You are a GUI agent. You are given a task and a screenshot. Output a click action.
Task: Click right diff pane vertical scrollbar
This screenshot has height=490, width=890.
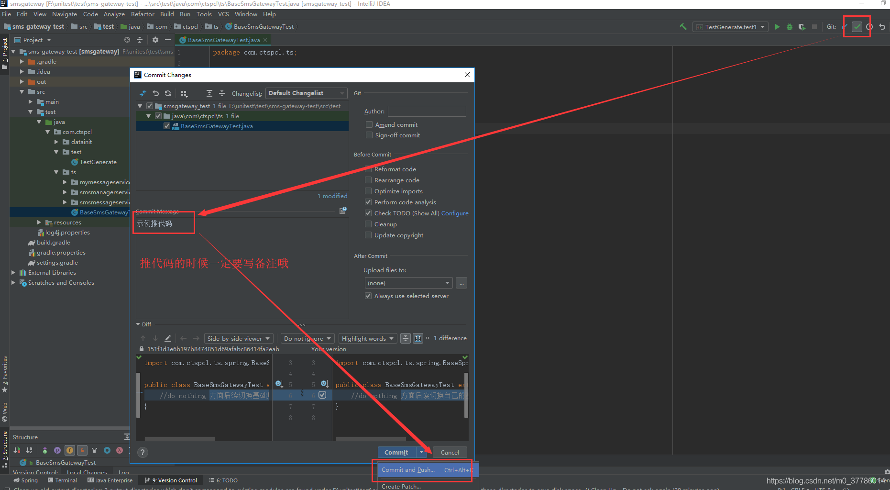[466, 395]
